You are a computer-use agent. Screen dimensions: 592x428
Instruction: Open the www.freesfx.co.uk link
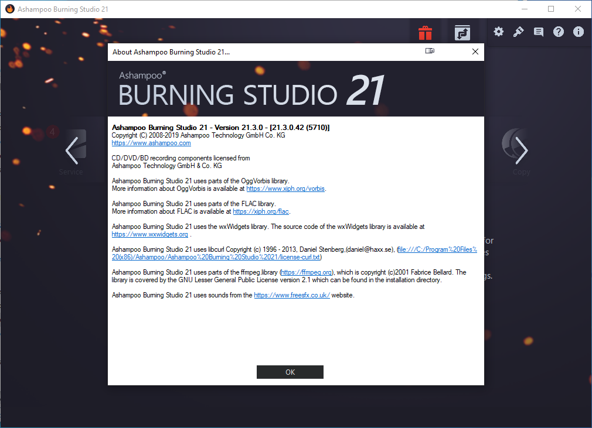(x=292, y=295)
